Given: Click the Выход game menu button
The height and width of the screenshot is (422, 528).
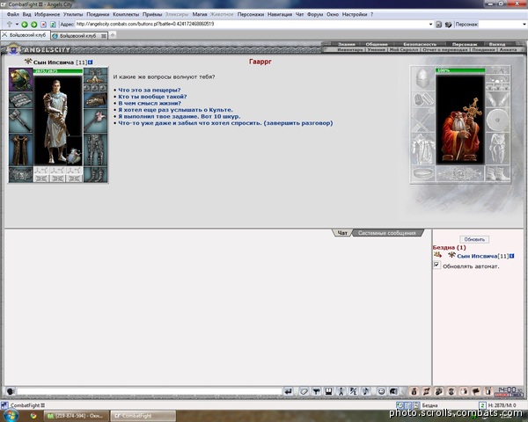Looking at the screenshot, I should pyautogui.click(x=497, y=44).
